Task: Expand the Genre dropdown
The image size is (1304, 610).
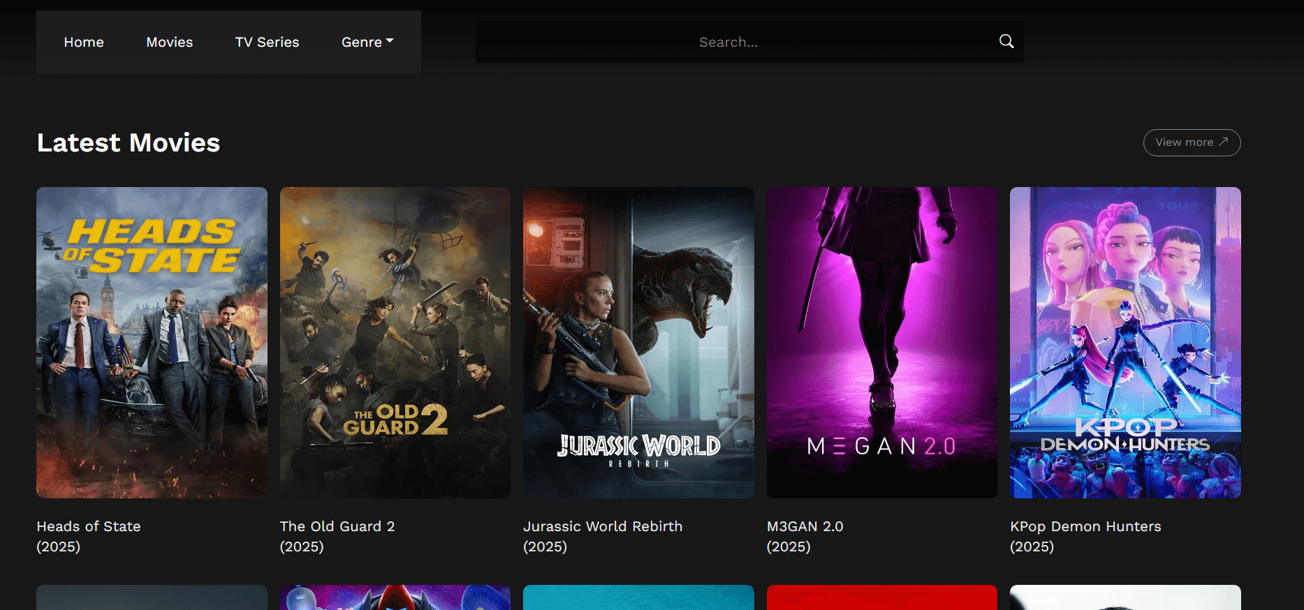Action: (367, 42)
